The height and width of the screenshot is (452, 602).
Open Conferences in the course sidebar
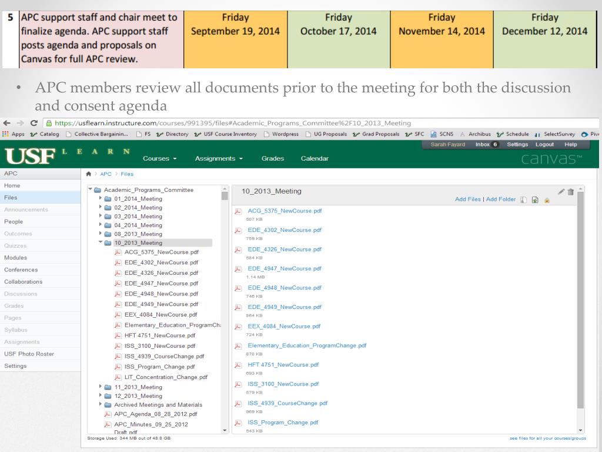(x=41, y=270)
